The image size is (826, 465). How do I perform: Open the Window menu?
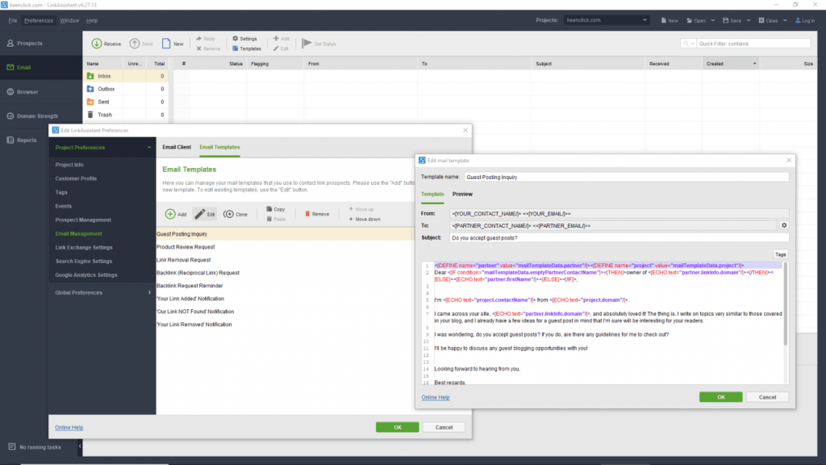[69, 20]
